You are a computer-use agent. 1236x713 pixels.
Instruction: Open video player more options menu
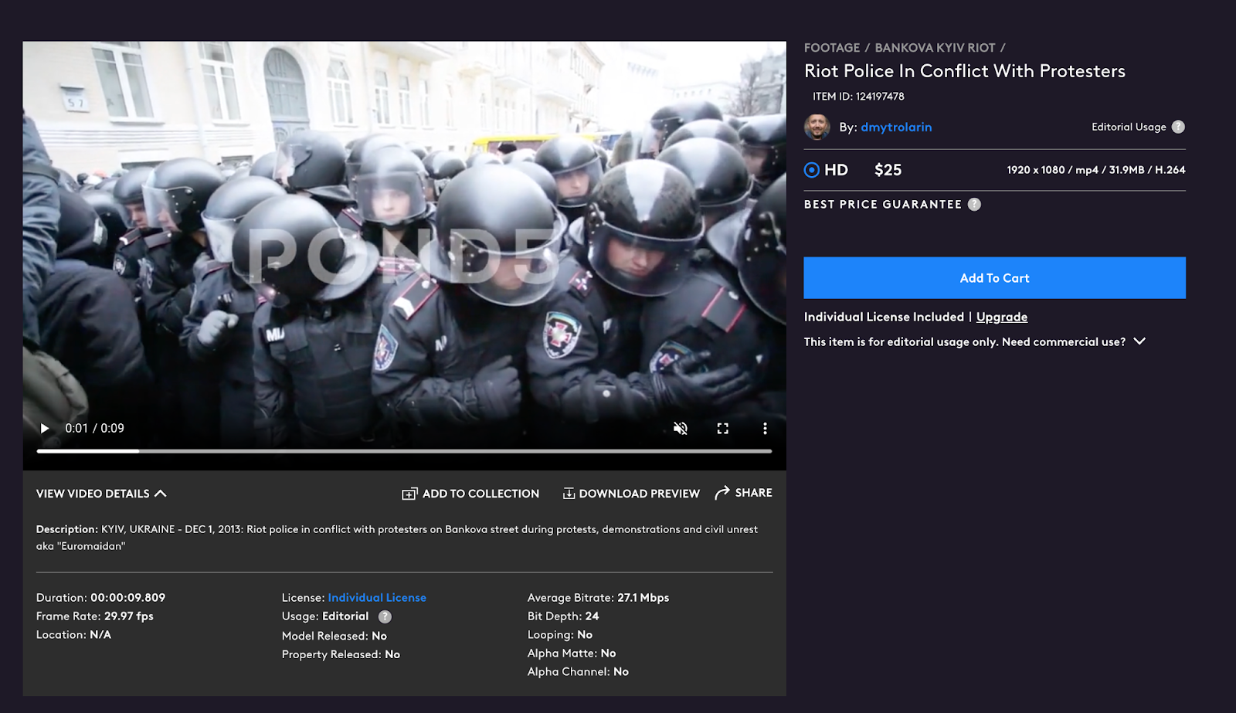765,429
